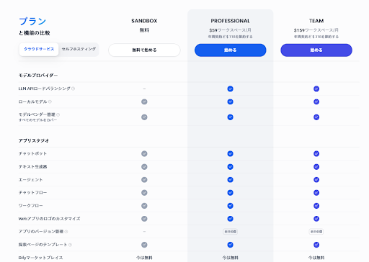Click info icon beside LLM APIロードバランシング

[x=74, y=89]
